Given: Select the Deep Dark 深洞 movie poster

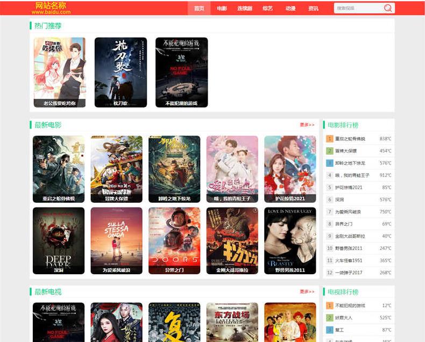Looking at the screenshot, I should (x=59, y=240).
